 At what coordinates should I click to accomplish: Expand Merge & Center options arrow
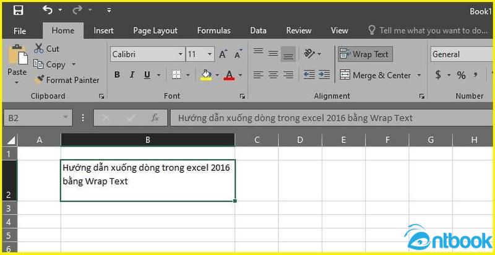click(x=420, y=75)
